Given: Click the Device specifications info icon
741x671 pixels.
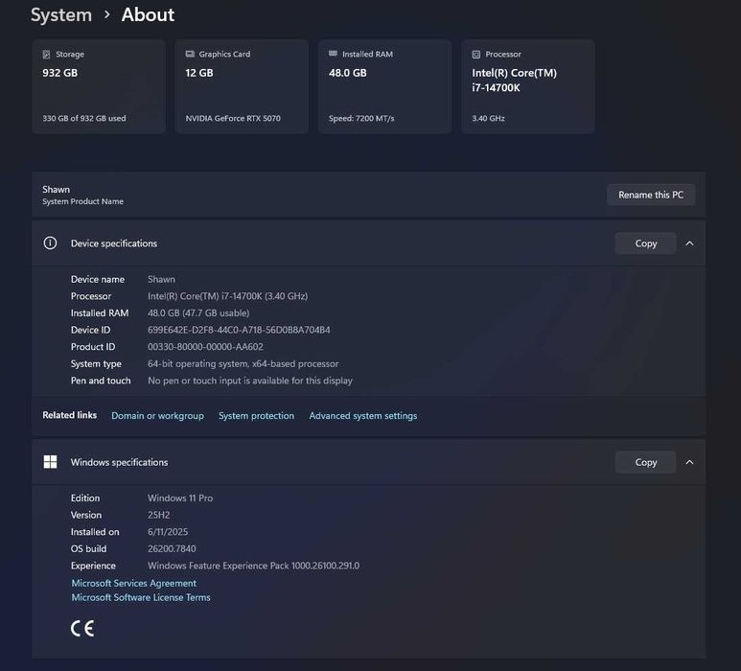Looking at the screenshot, I should coord(50,243).
